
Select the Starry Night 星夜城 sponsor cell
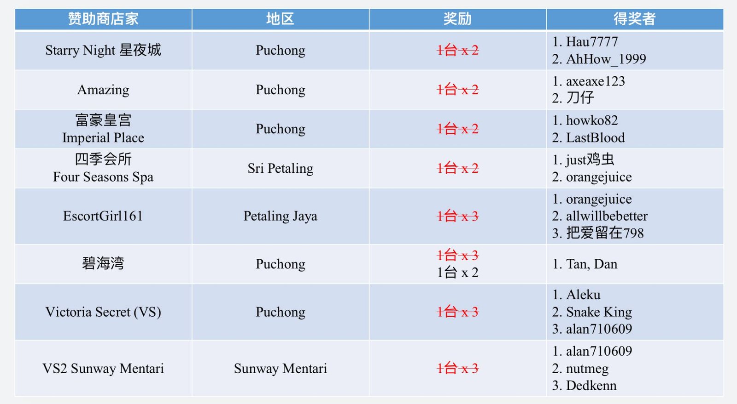tap(103, 50)
